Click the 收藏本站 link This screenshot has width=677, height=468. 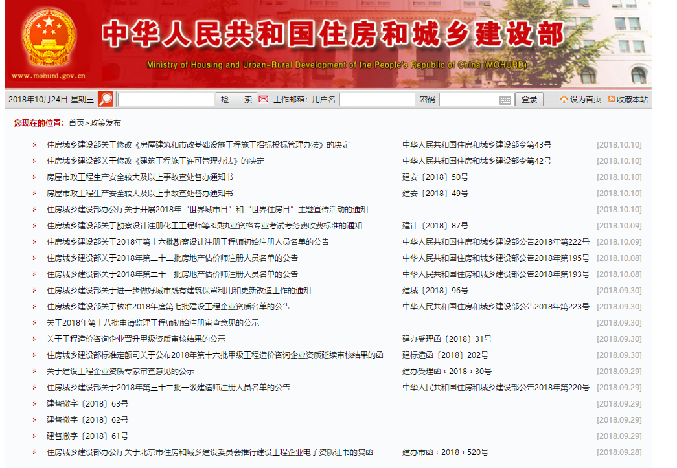pyautogui.click(x=632, y=98)
